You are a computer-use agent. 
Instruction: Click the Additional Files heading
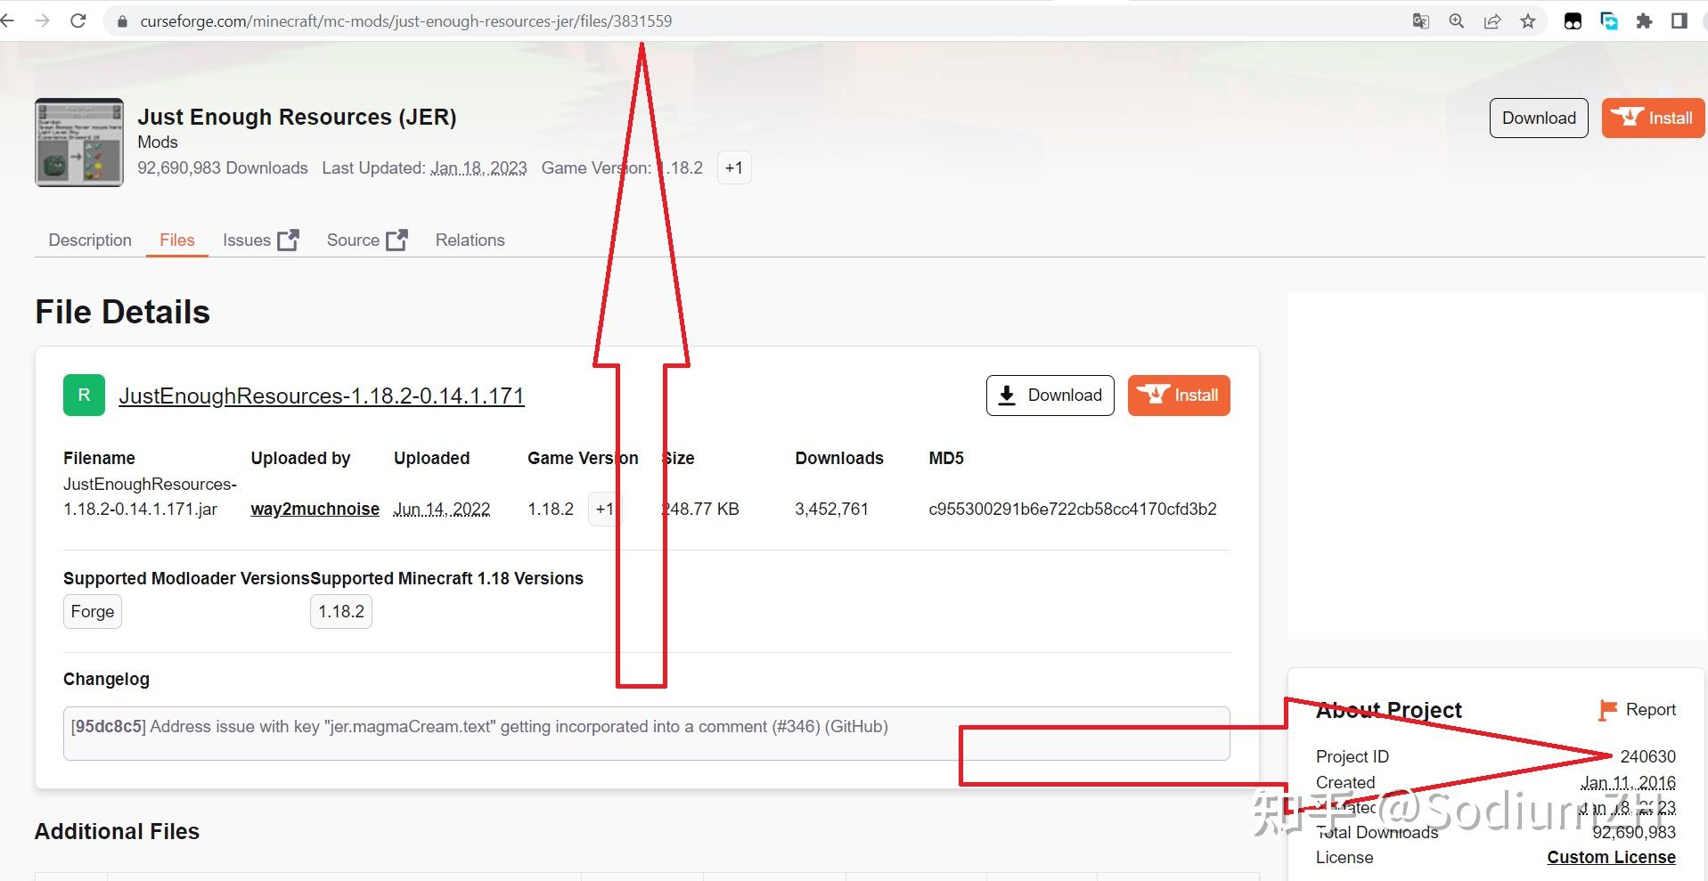(117, 831)
